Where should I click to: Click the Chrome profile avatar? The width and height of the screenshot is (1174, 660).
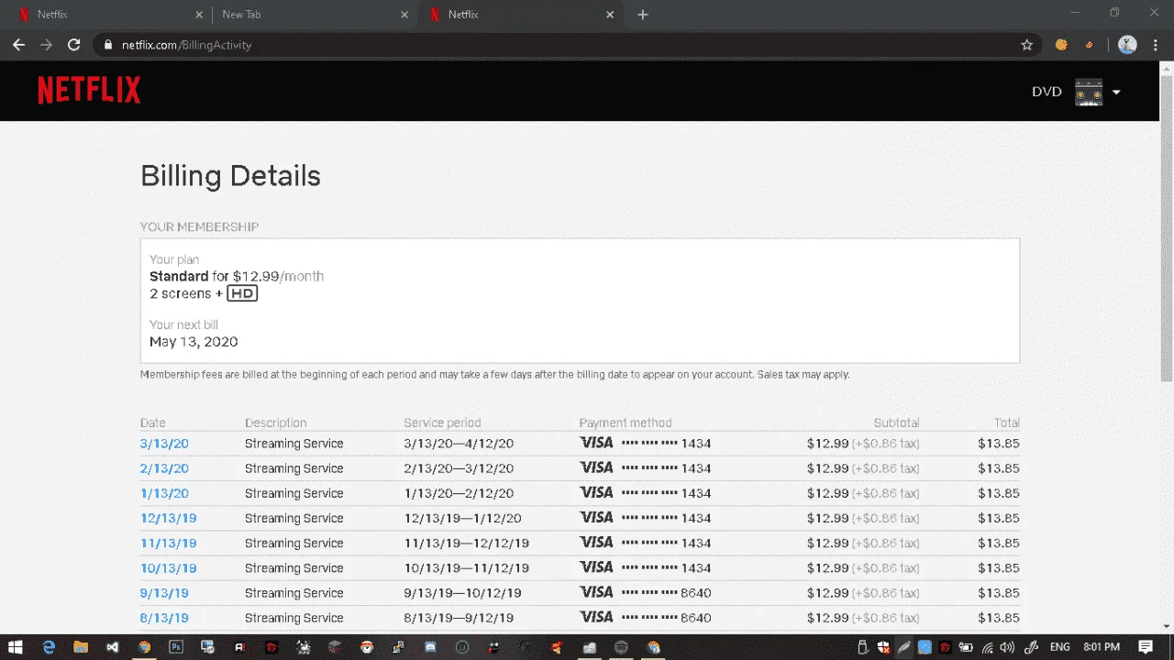[1127, 44]
